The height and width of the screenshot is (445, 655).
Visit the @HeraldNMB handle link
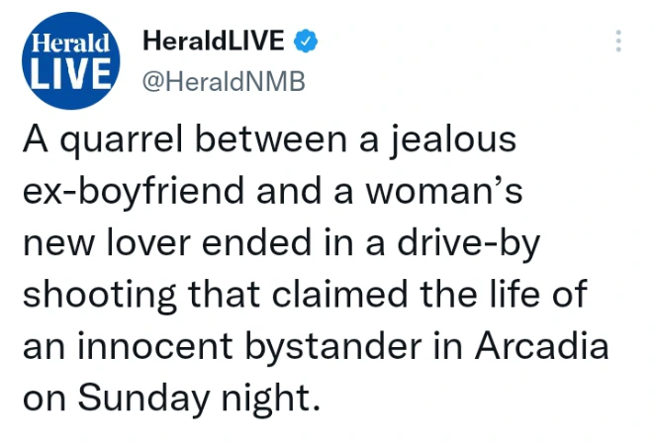point(224,81)
